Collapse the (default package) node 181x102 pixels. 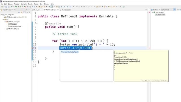coord(5,22)
